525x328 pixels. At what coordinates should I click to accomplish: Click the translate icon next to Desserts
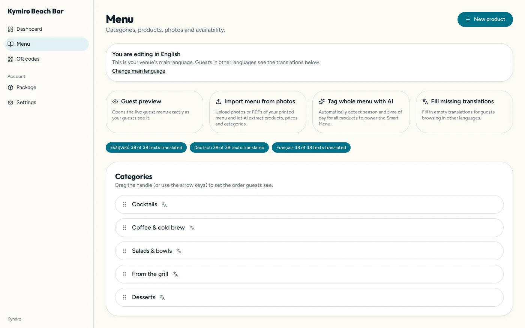pos(162,297)
